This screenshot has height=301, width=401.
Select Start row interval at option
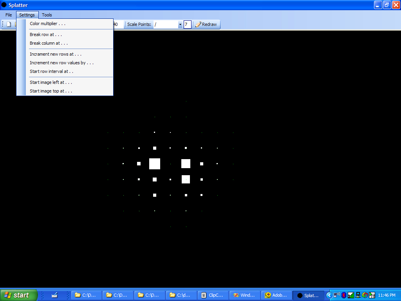point(51,71)
